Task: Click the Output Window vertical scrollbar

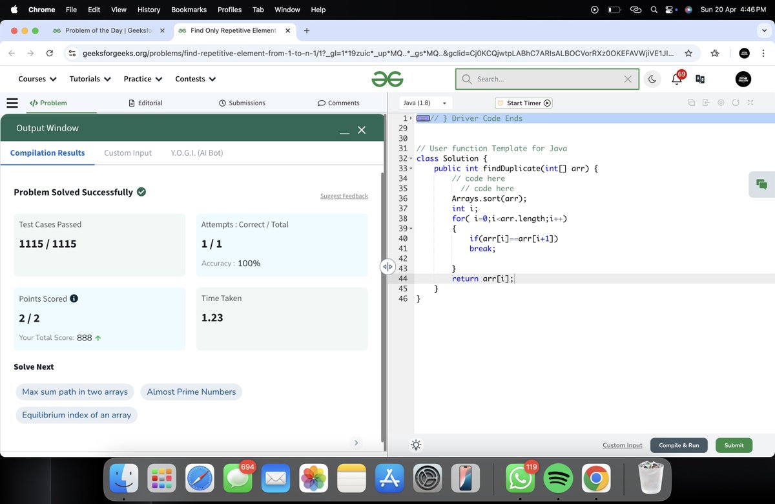Action: (384, 307)
